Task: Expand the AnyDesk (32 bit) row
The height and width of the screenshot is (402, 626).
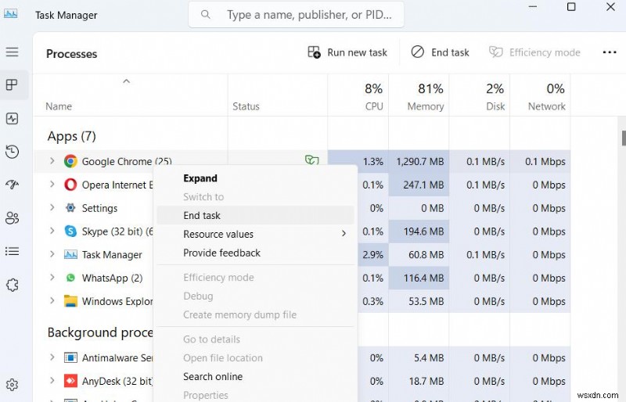Action: [52, 380]
